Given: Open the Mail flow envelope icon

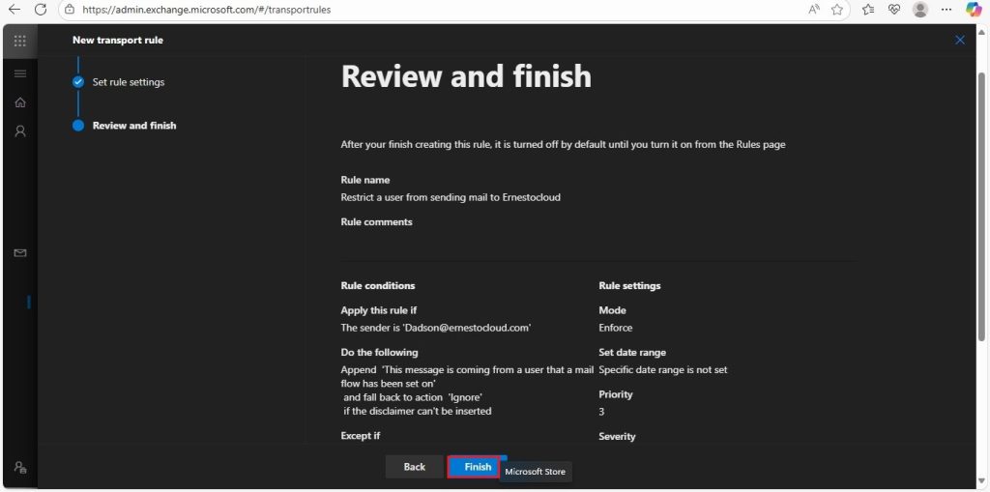Looking at the screenshot, I should (x=20, y=253).
